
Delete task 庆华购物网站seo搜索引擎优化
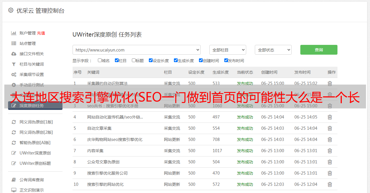click(330, 140)
